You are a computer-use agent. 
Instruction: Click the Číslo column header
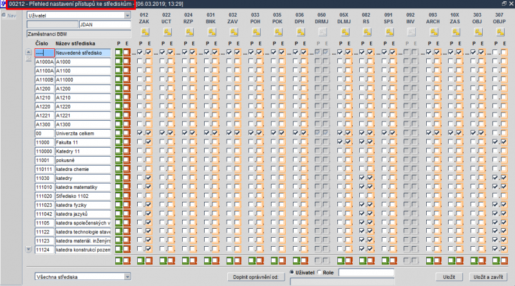point(42,43)
